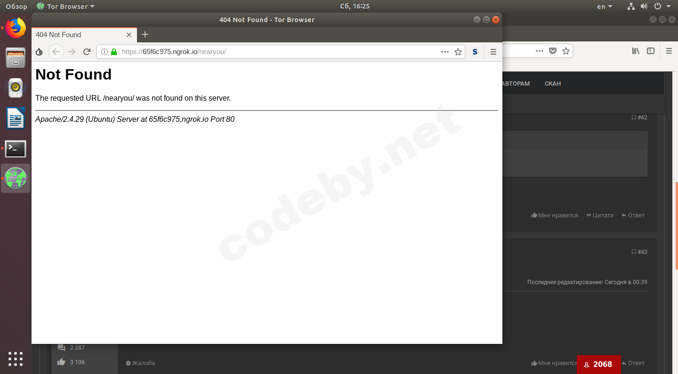Image resolution: width=678 pixels, height=374 pixels.
Task: Open Files manager from the dock
Action: (x=16, y=57)
